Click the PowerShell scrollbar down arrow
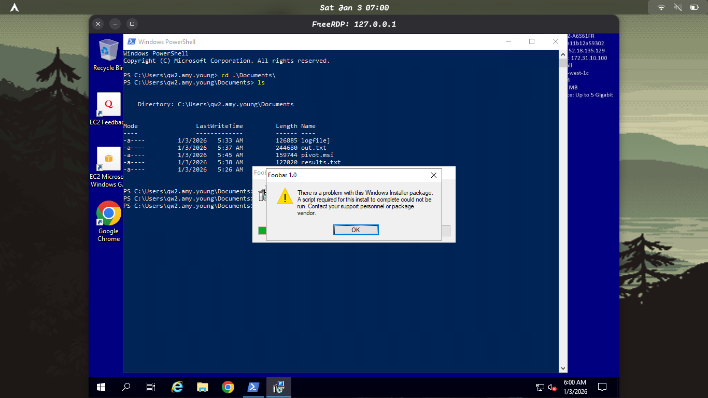 click(563, 368)
